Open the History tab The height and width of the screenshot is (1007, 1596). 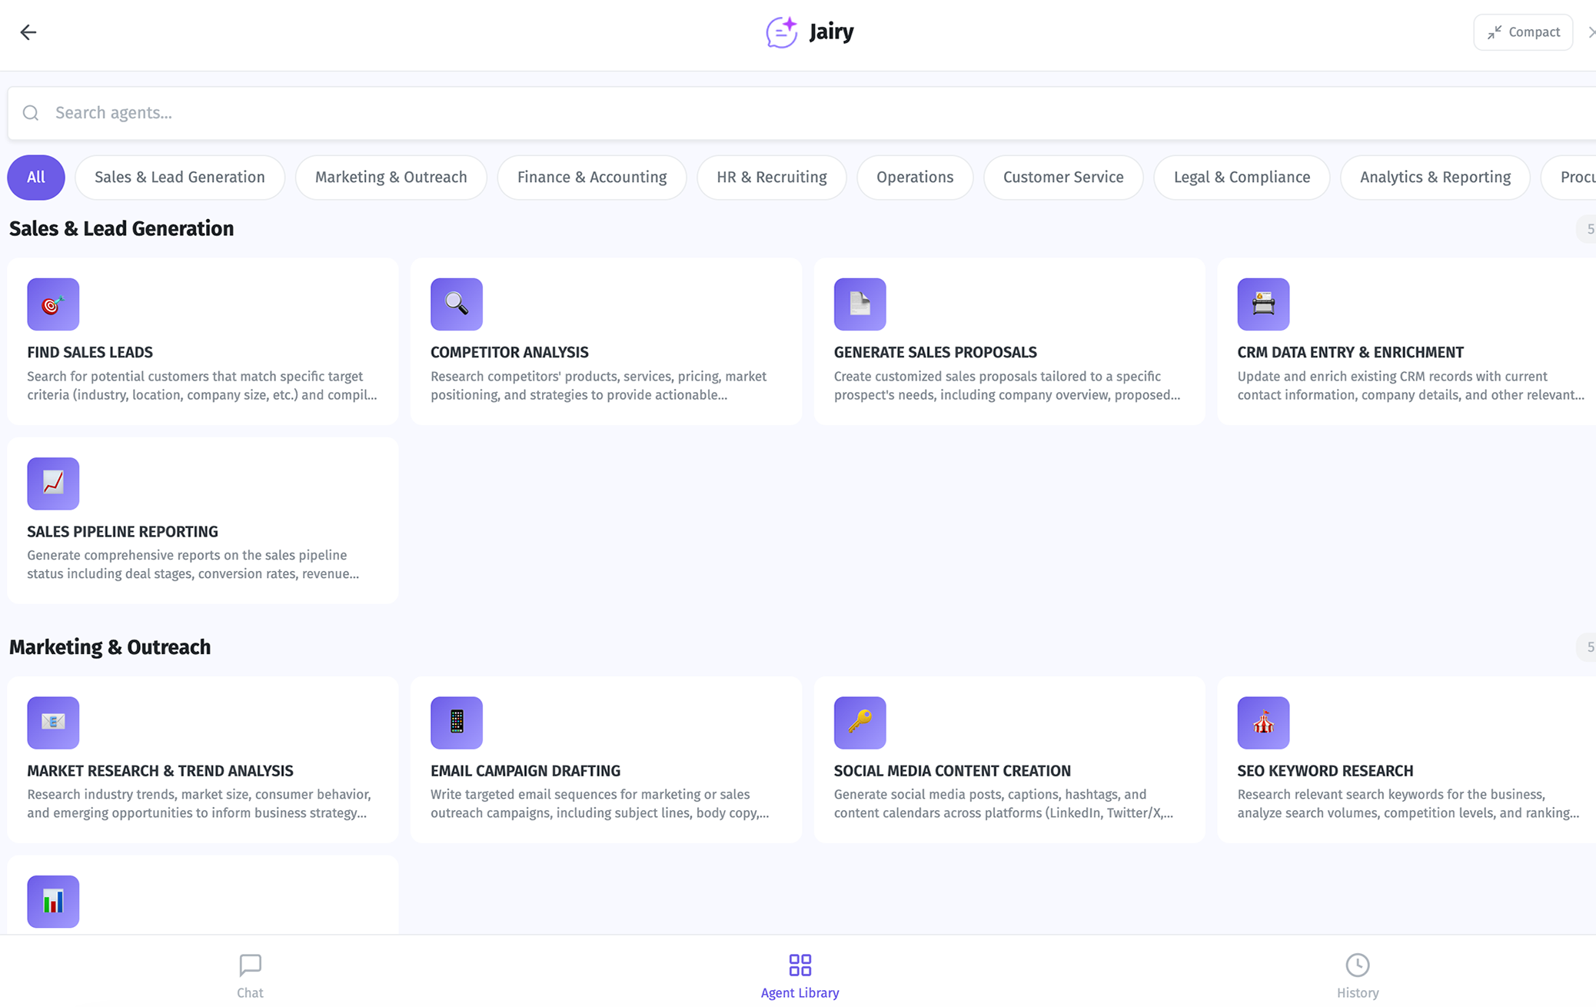(1357, 975)
